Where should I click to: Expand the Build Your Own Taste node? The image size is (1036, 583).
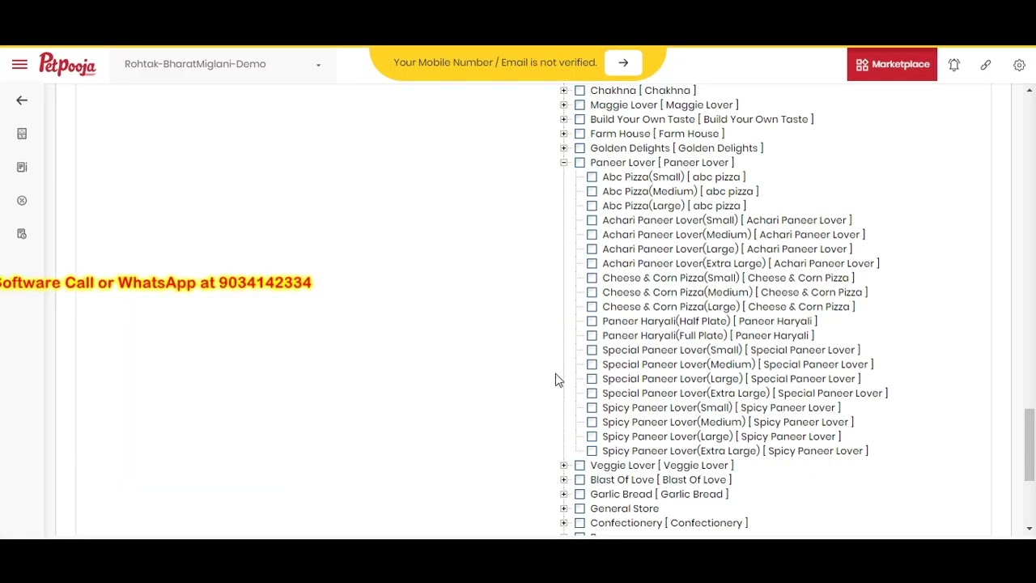(564, 120)
